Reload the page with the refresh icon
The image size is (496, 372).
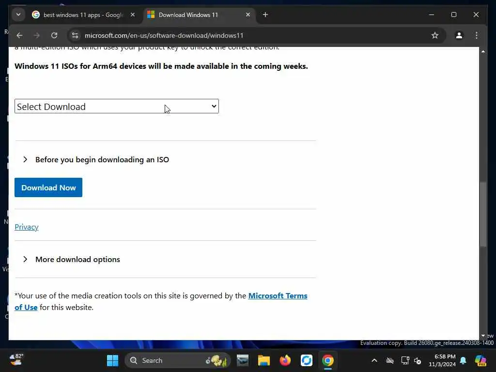click(54, 35)
